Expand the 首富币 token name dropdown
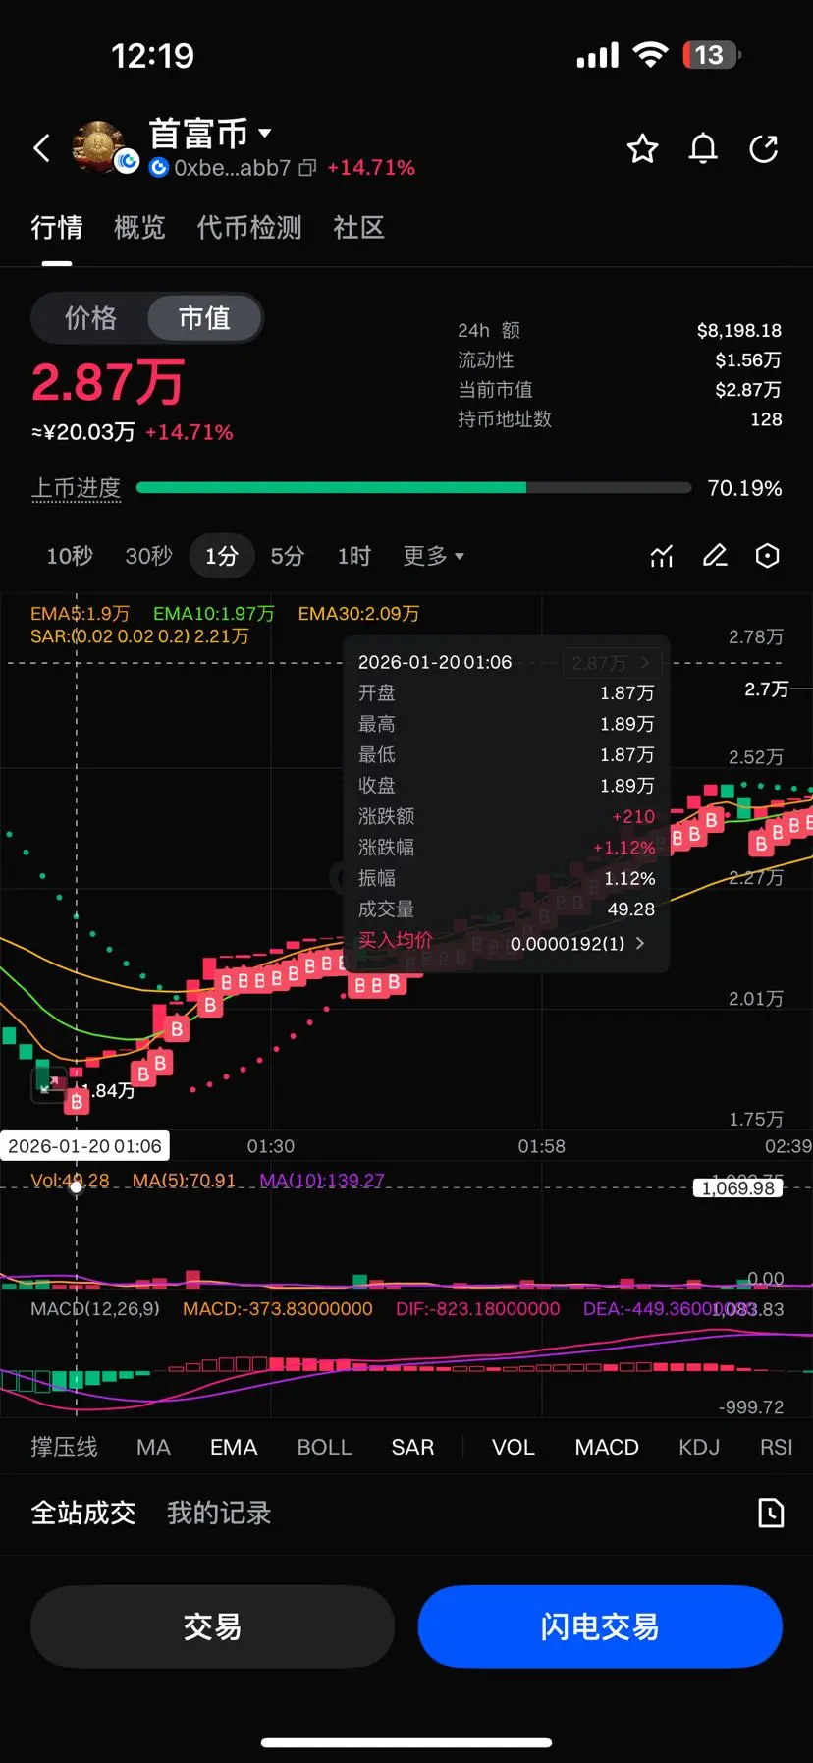This screenshot has width=813, height=1763. 264,133
